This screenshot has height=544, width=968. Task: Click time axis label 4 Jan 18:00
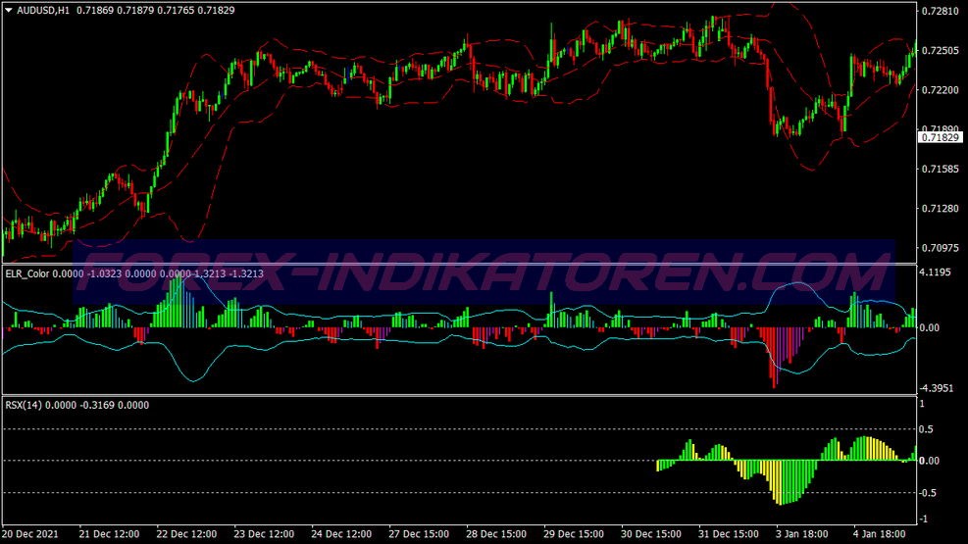tap(879, 534)
